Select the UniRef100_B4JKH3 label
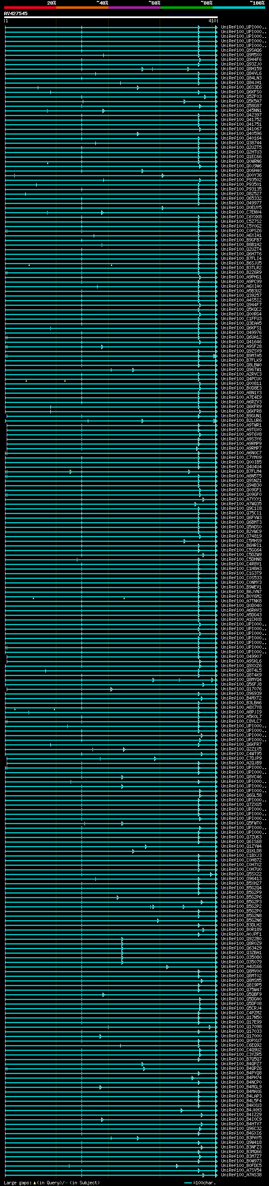Viewport: 269px width, 1186px height. point(241,1109)
